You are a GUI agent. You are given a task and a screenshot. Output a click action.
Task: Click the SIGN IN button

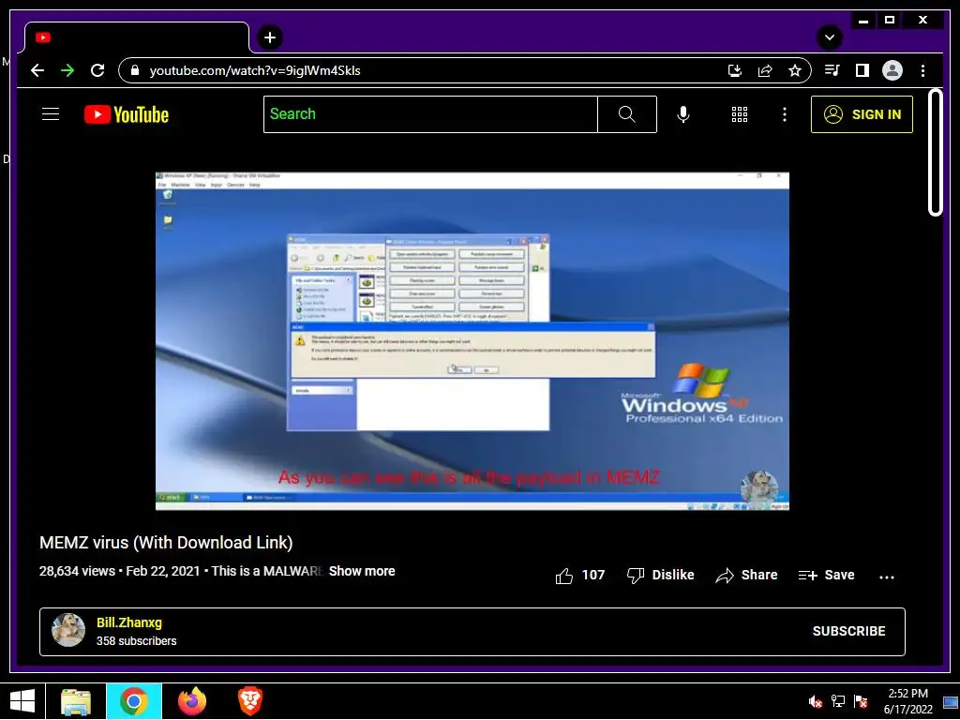(x=862, y=114)
